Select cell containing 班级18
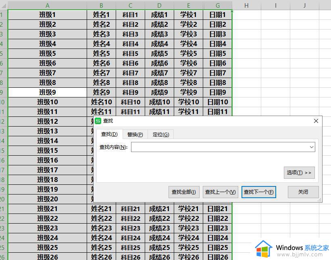Screen dimensions: 331x260 (x=48, y=180)
